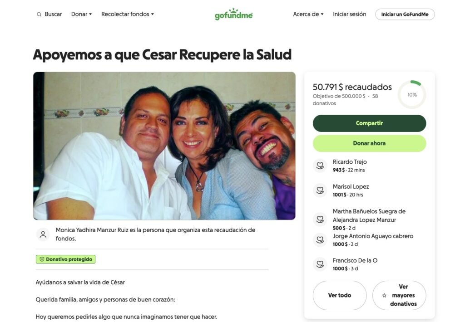Image resolution: width=465 pixels, height=322 pixels.
Task: Click the search magnifier icon beside Buscar
Action: (39, 14)
